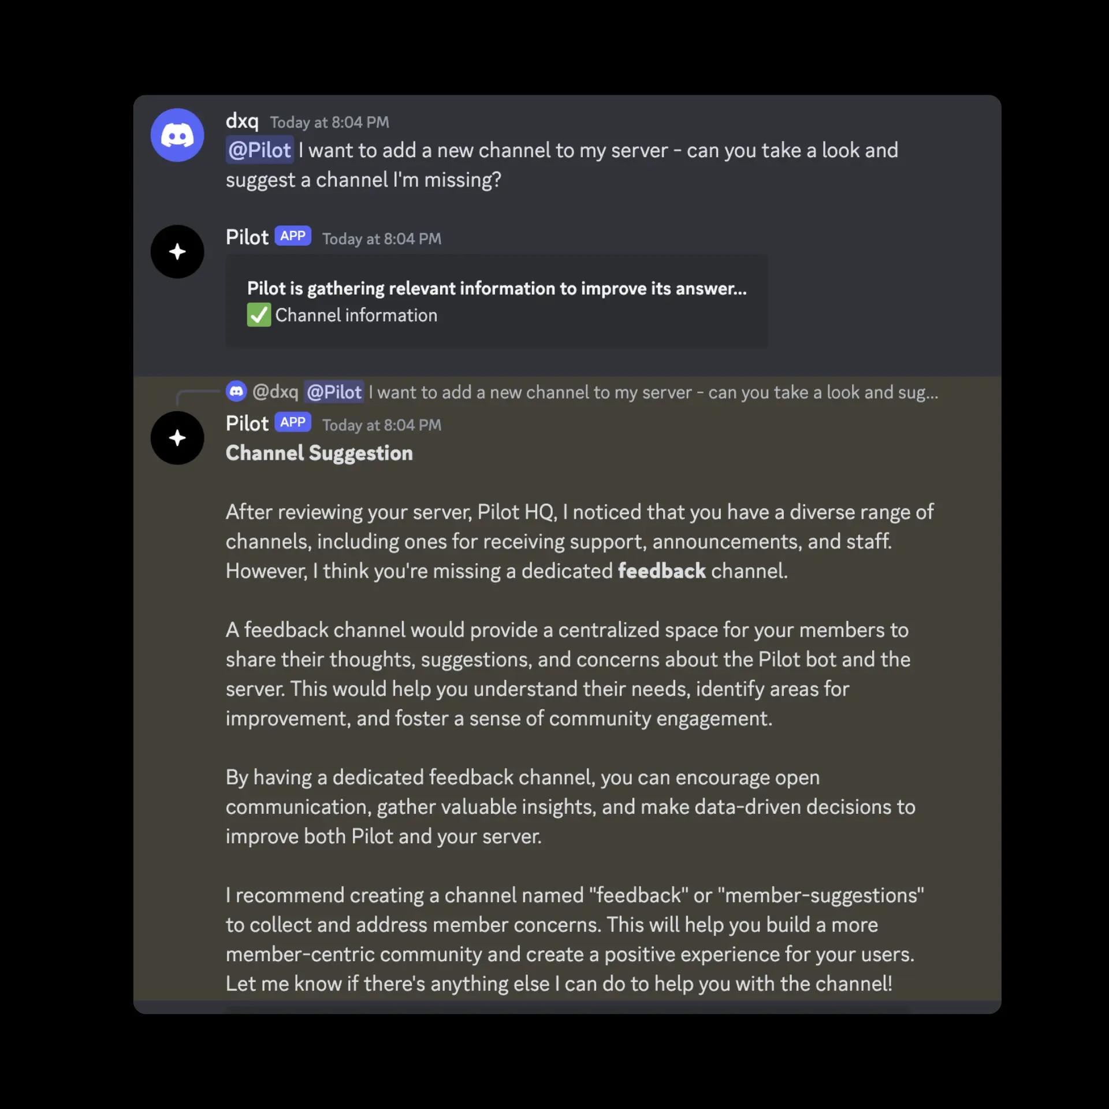Click the green checkmark emoji
Viewport: 1109px width, 1109px height.
[x=259, y=315]
